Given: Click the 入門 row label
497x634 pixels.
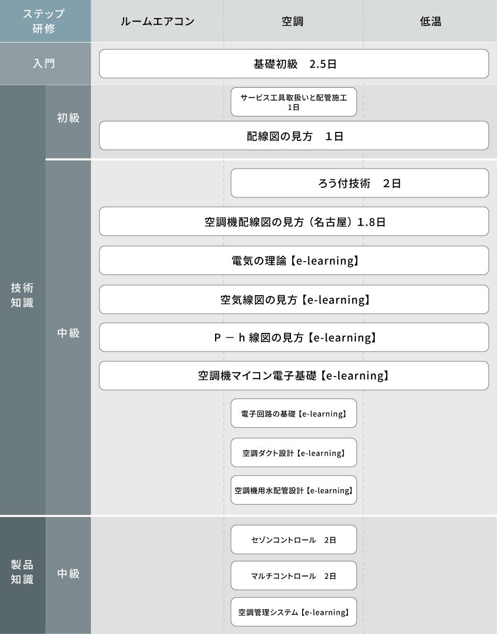Looking at the screenshot, I should tap(45, 64).
